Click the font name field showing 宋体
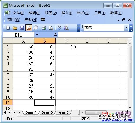This screenshot has height=123, width=135. pyautogui.click(x=104, y=28)
